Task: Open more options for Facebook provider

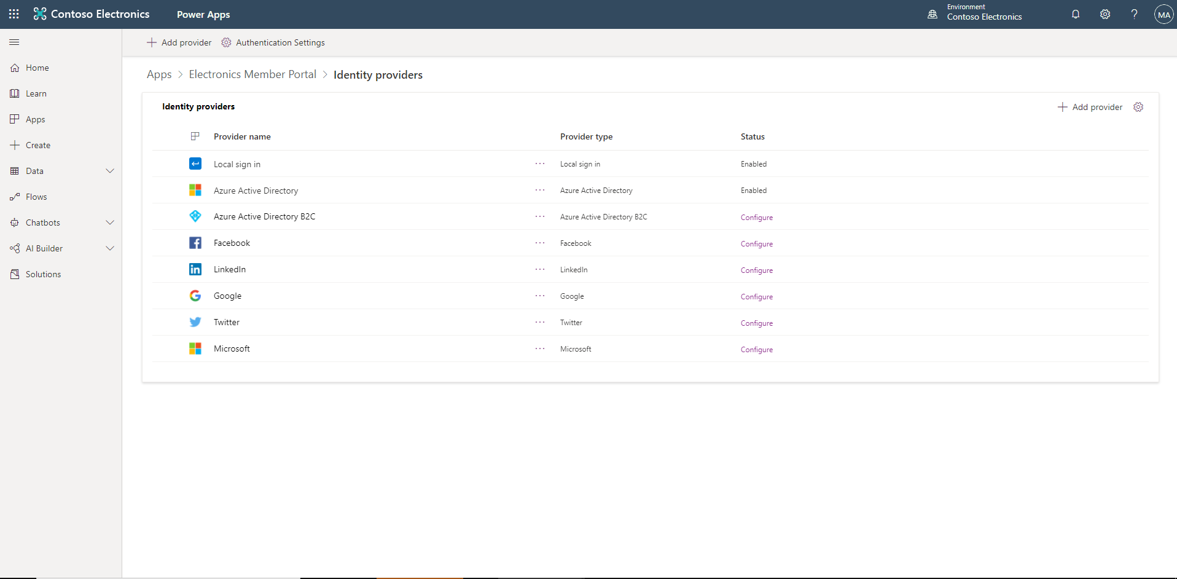Action: [x=540, y=243]
